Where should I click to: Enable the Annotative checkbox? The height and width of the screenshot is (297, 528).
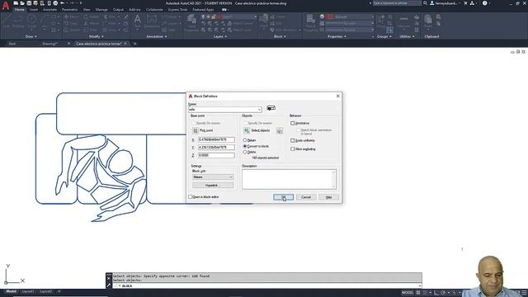293,123
